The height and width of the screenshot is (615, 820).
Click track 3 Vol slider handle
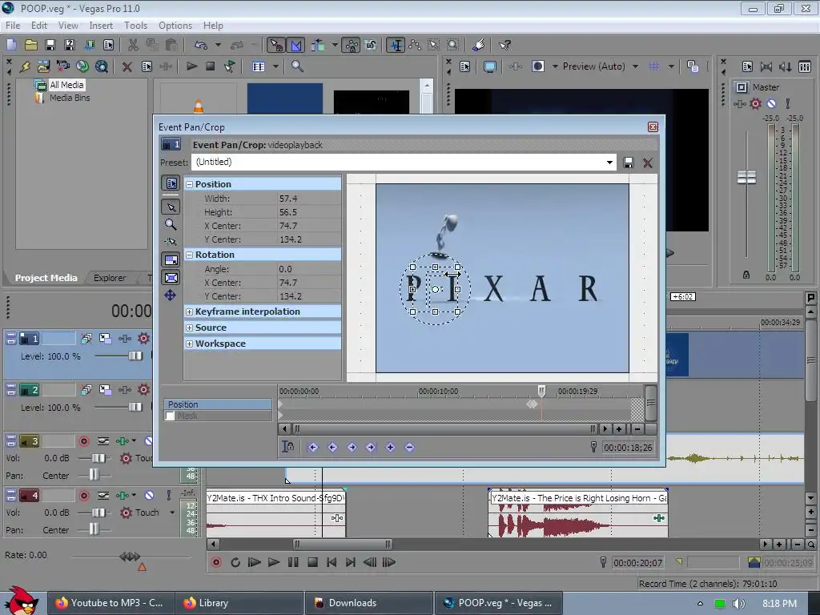coord(98,458)
